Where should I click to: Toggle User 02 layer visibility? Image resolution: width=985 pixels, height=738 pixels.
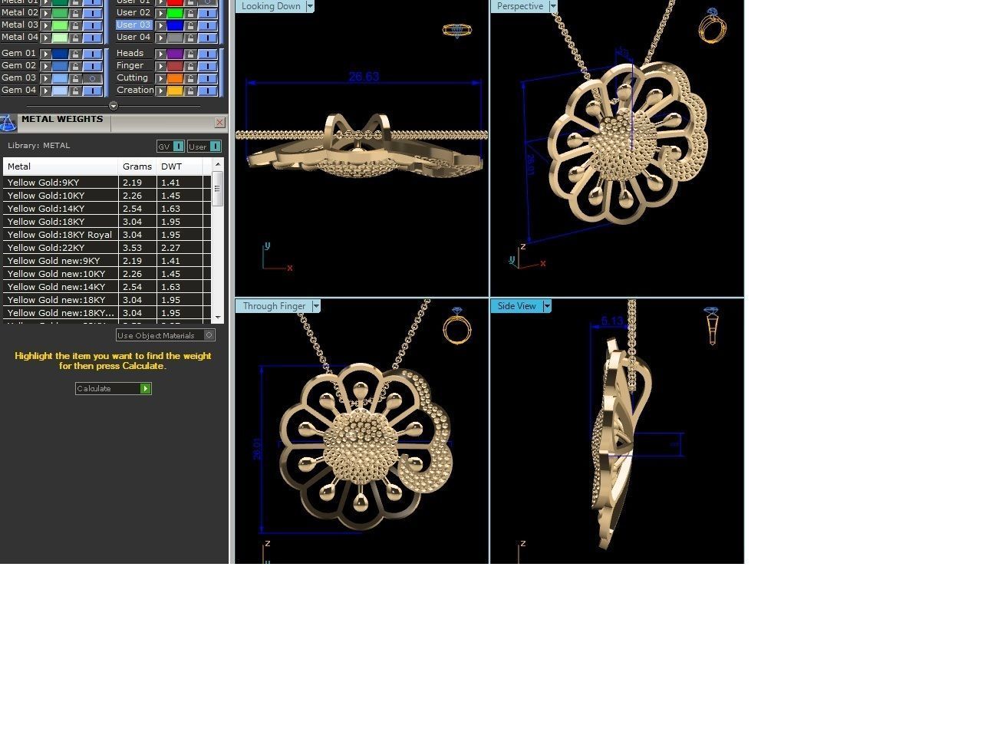click(x=208, y=13)
